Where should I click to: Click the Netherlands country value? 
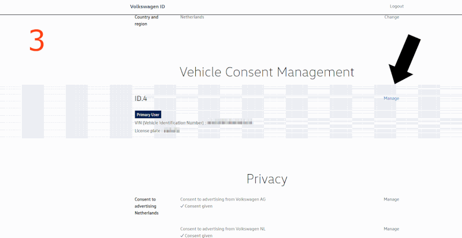(192, 17)
